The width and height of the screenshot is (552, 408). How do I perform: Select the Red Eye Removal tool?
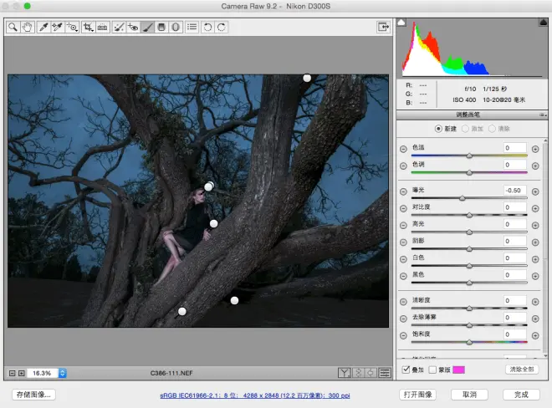[x=133, y=27]
